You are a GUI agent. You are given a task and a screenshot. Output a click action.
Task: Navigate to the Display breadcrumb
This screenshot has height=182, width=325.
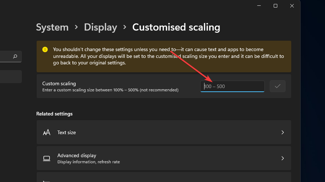(x=100, y=27)
